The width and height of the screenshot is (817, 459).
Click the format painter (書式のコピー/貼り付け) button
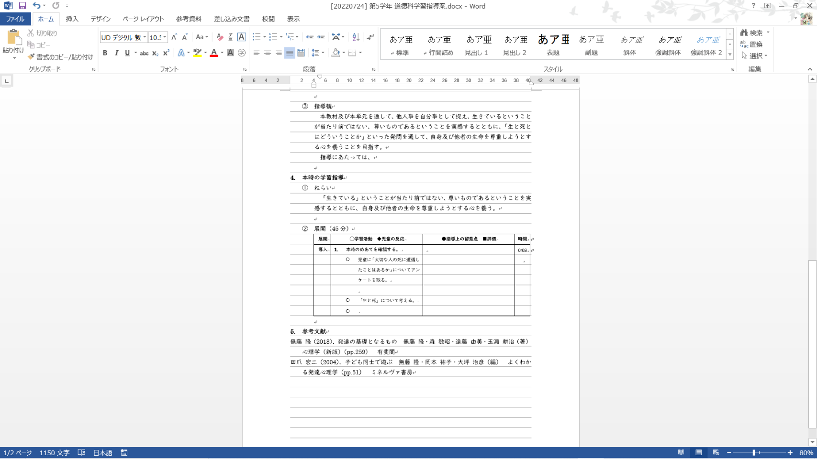point(60,57)
